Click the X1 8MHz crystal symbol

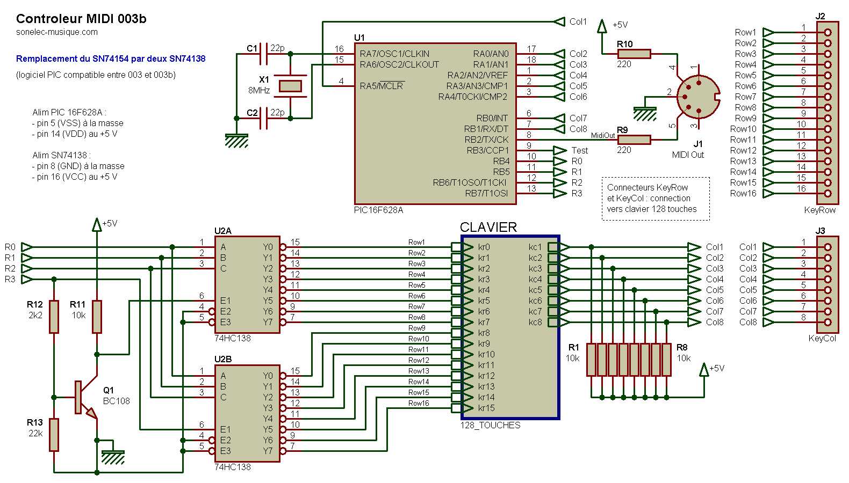290,86
